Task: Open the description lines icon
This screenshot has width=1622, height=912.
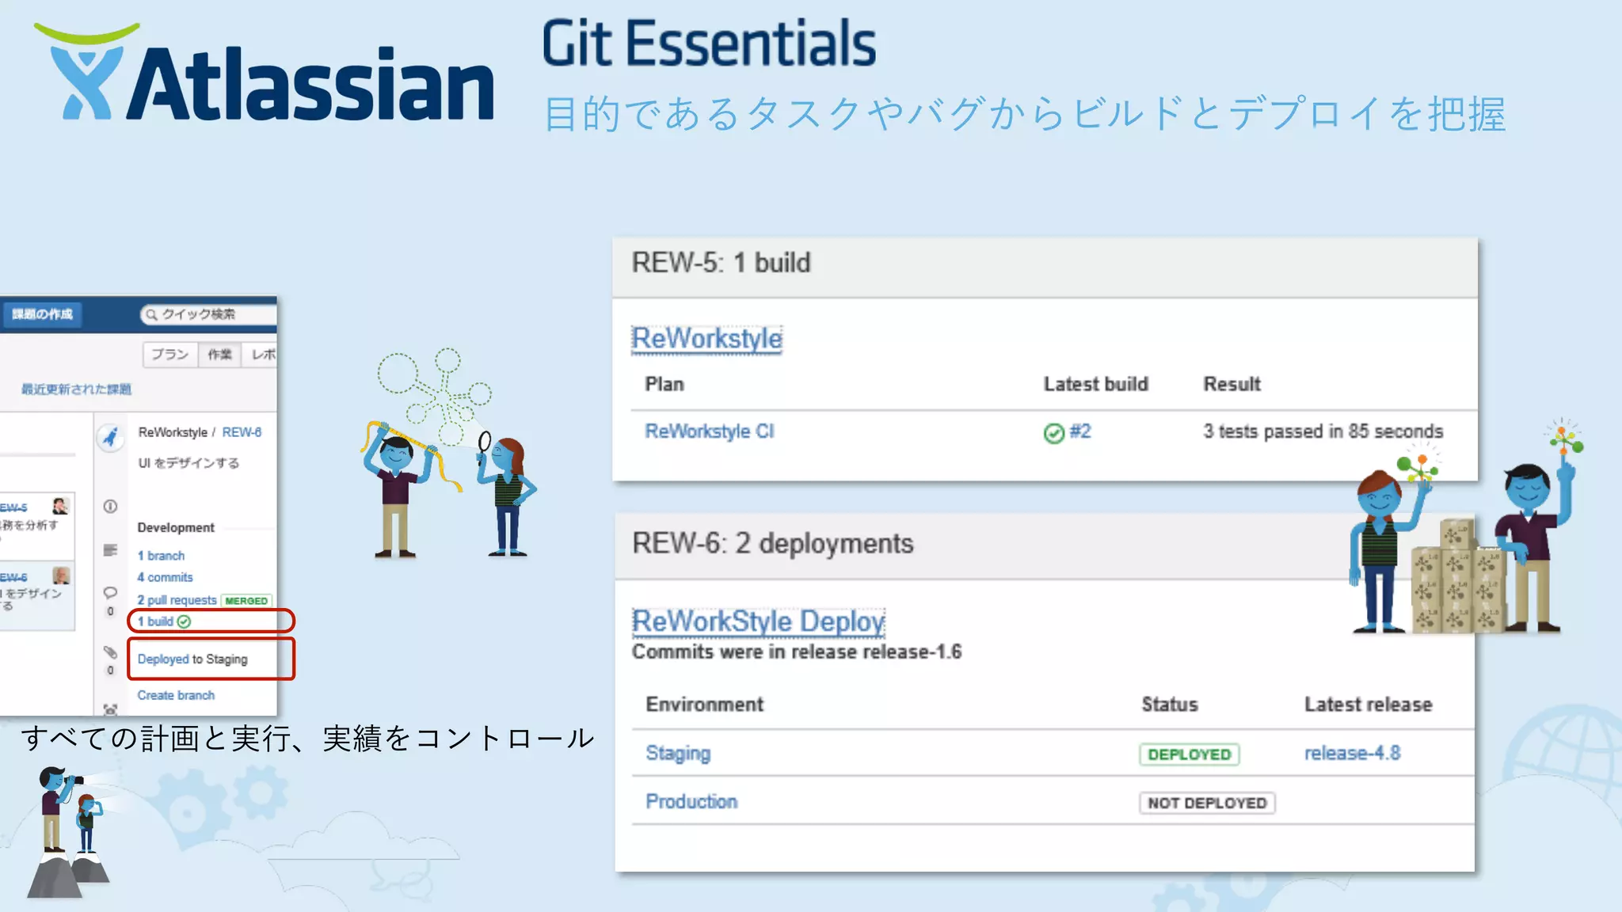Action: [x=110, y=549]
